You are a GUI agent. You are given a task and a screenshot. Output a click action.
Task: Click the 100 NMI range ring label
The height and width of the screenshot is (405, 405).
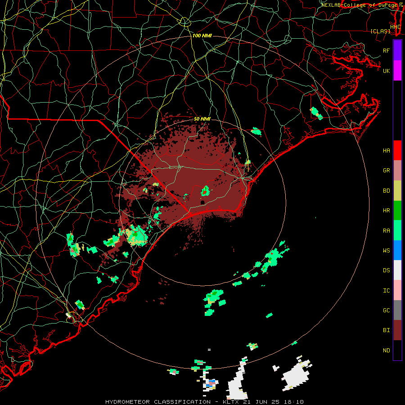202,36
